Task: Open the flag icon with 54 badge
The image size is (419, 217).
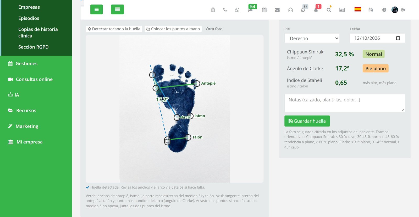Action: point(251,10)
